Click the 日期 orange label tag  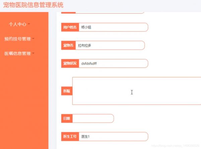click(67, 119)
